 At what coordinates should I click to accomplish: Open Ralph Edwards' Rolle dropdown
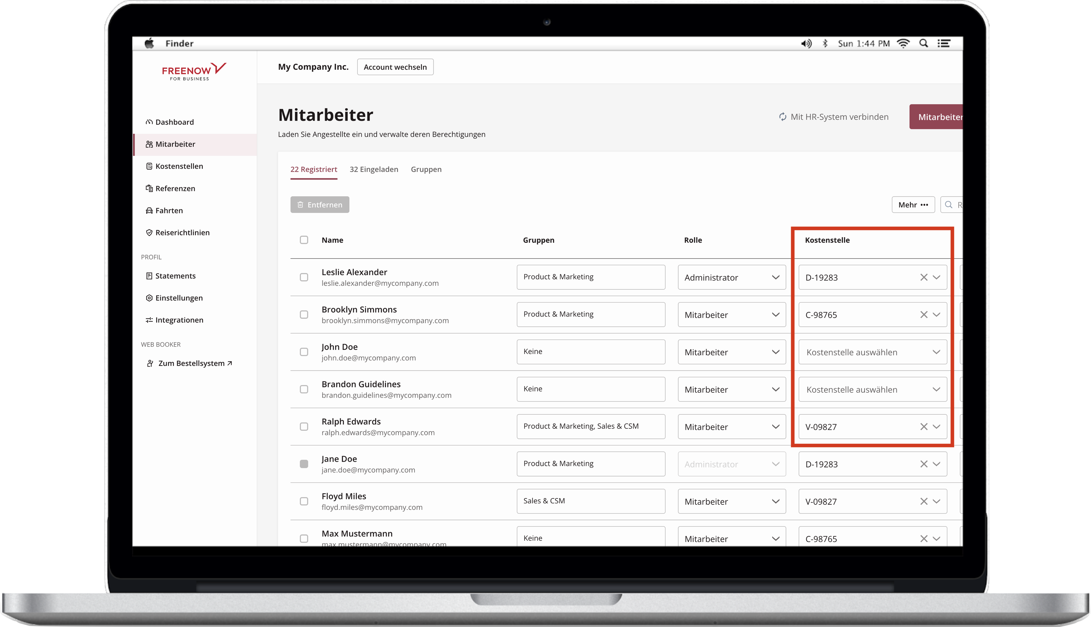click(732, 427)
